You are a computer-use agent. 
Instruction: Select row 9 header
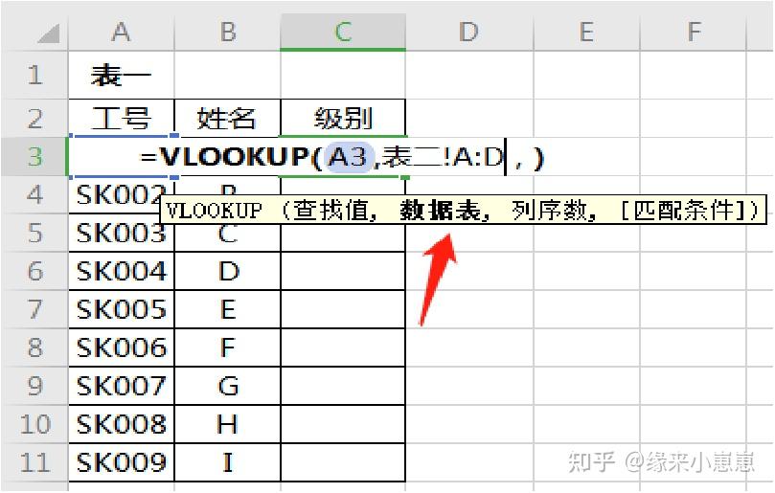click(x=34, y=386)
